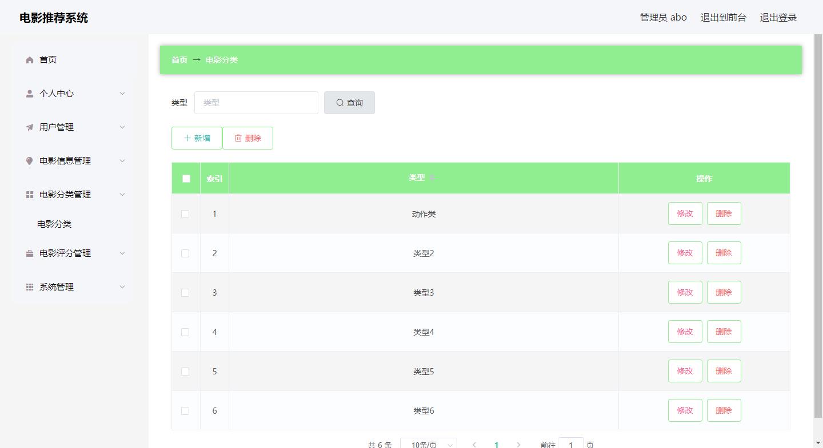This screenshot has width=823, height=448.
Task: Click 修改 for row 类型4
Action: coord(685,332)
